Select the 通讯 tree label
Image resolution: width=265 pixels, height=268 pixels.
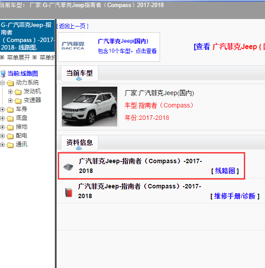[22, 145]
